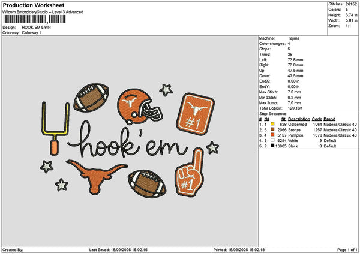Image resolution: width=360 pixels, height=254 pixels.
Task: Click the barcode under the title
Action: coord(34,19)
